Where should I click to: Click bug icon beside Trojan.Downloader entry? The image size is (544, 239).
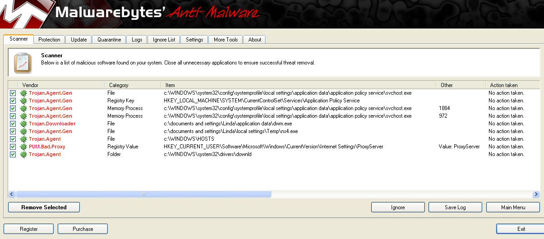23,124
